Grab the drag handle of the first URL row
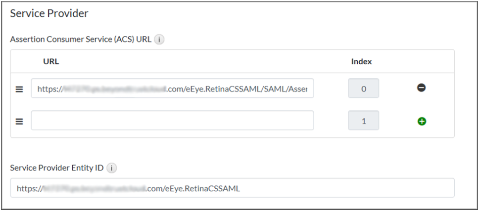 [19, 89]
